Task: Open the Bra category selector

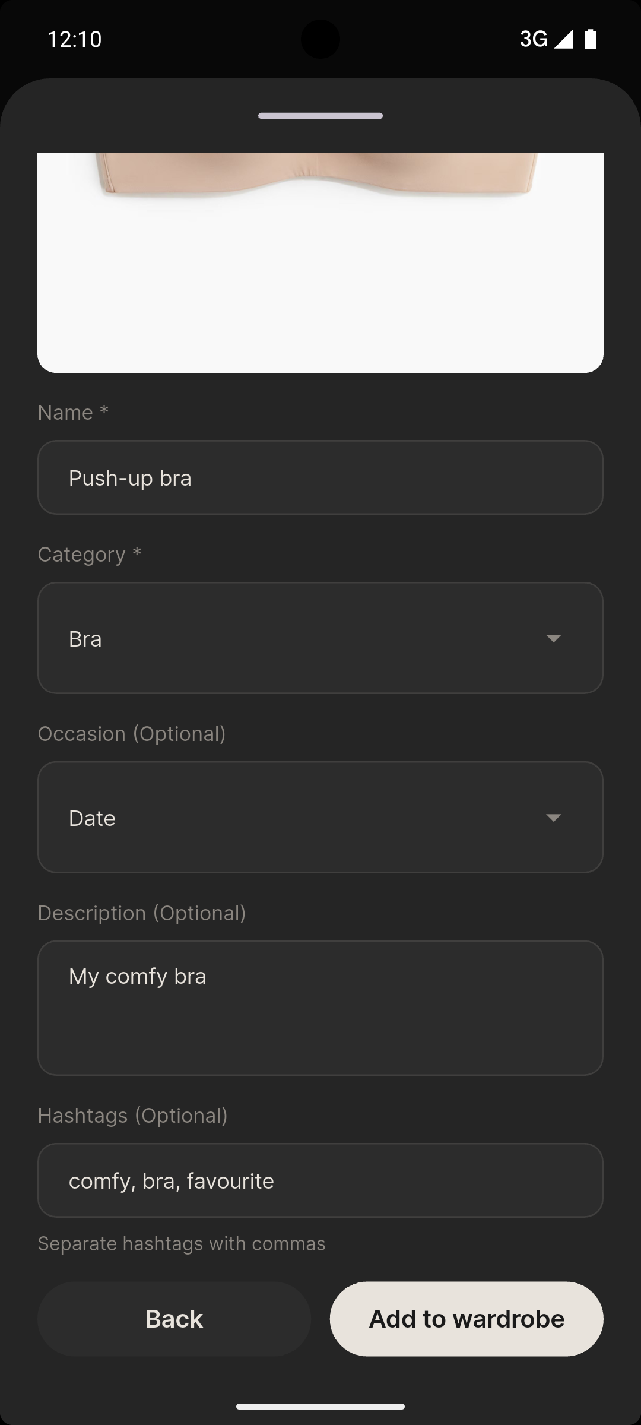Action: [320, 638]
